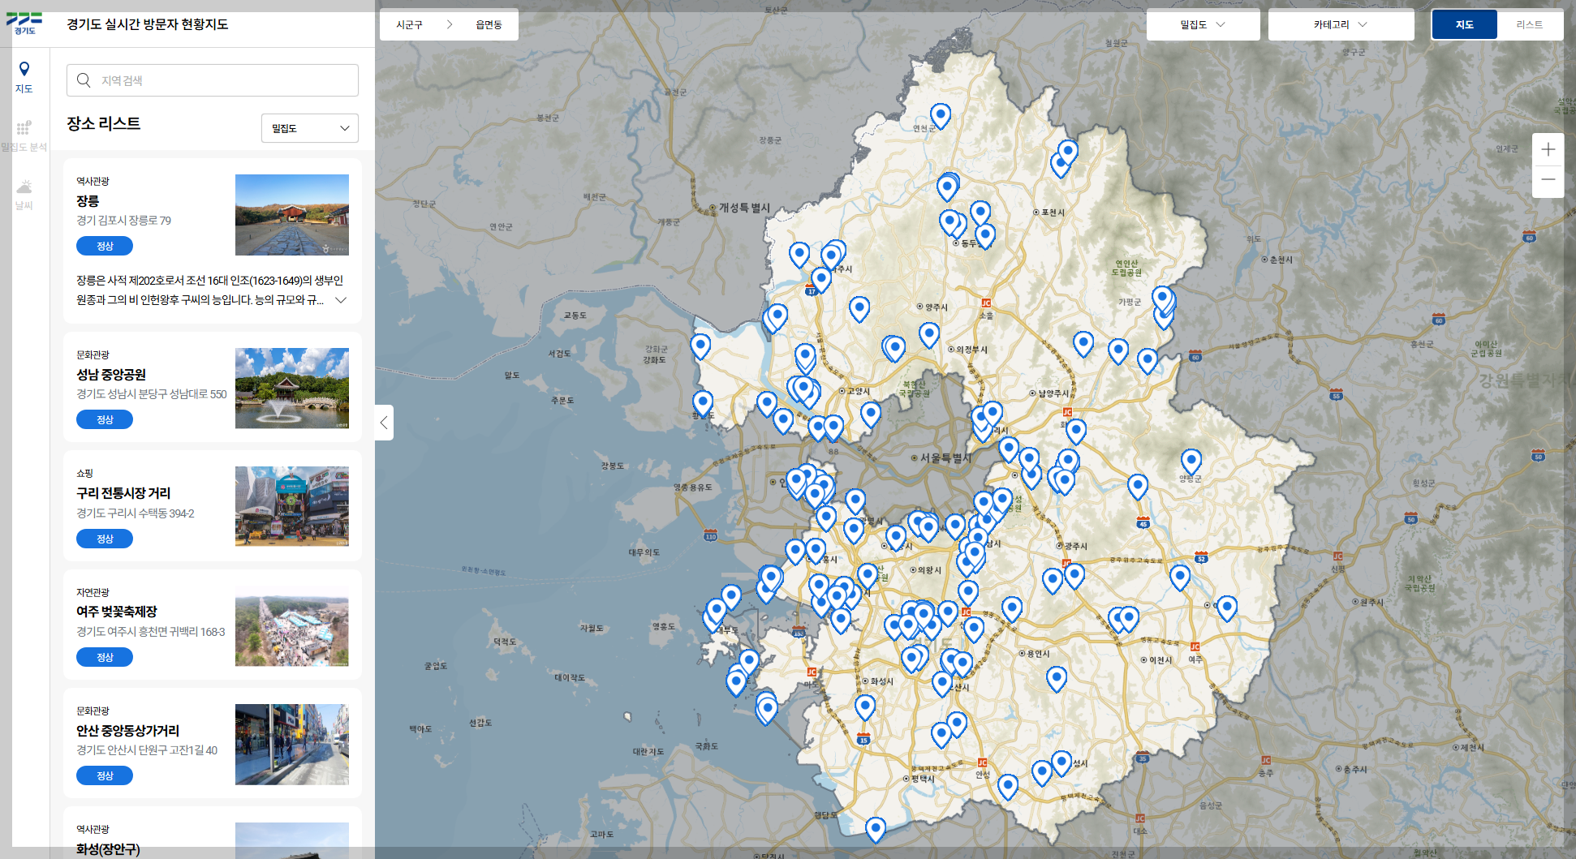1576x859 pixels.
Task: Click address 경기도 구리시 수택동 394-2
Action: (136, 513)
